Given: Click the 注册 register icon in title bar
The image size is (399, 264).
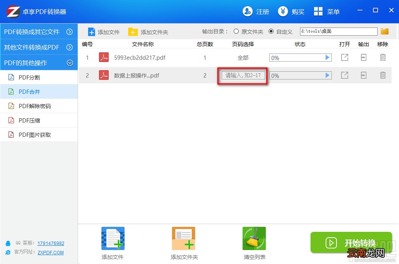Looking at the screenshot, I should [247, 11].
